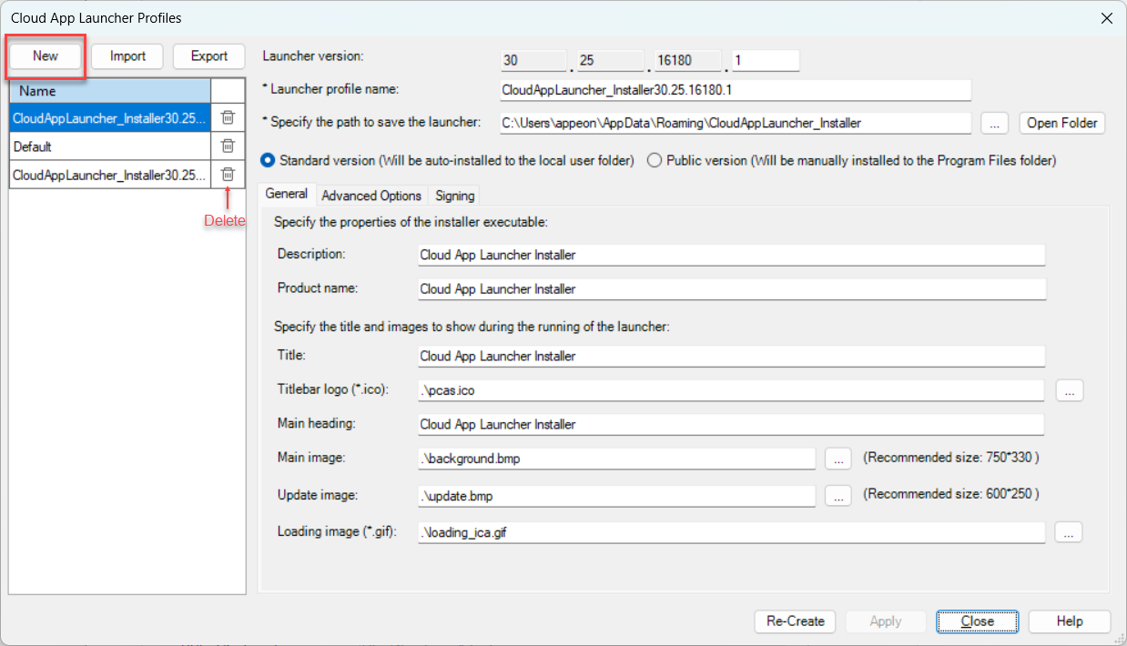Browse for the main image file
1127x646 pixels.
pyautogui.click(x=838, y=459)
